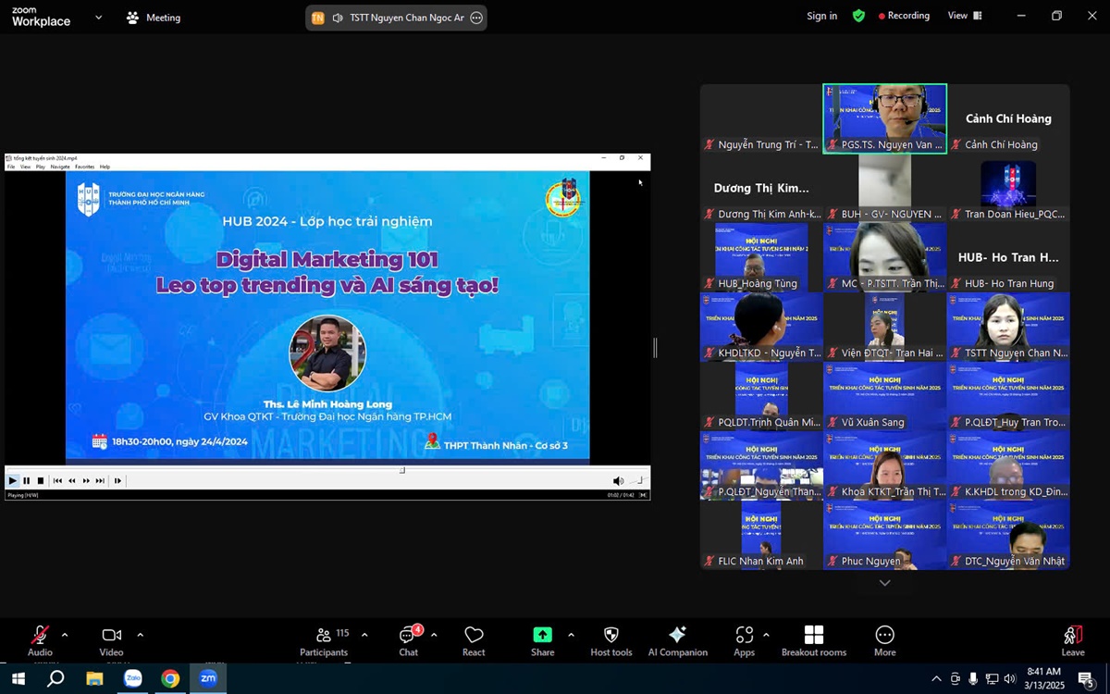Open the React emoji picker
The image size is (1110, 694).
tap(474, 640)
